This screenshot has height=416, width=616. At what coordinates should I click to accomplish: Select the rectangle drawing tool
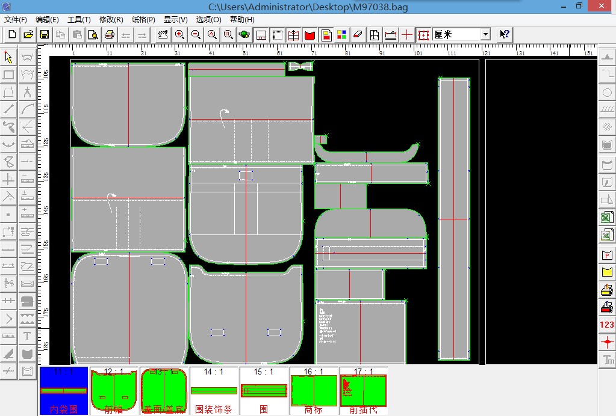click(x=8, y=75)
